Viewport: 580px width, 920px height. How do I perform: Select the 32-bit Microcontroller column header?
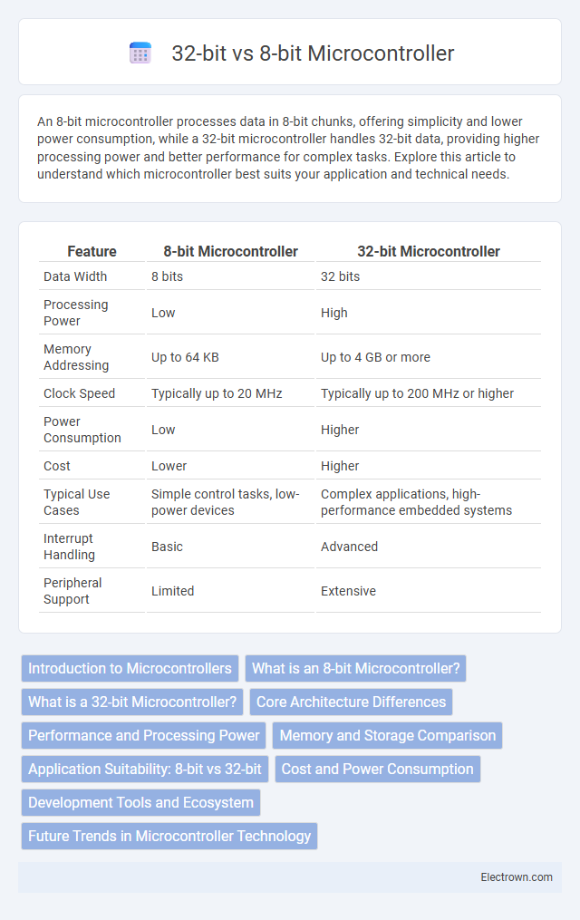[428, 251]
